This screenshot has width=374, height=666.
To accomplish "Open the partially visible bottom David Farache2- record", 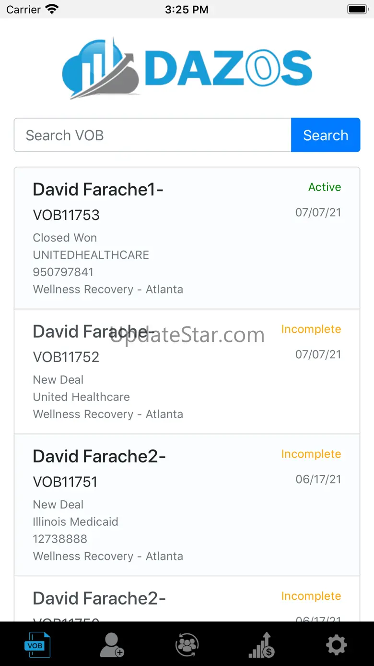I will click(187, 599).
